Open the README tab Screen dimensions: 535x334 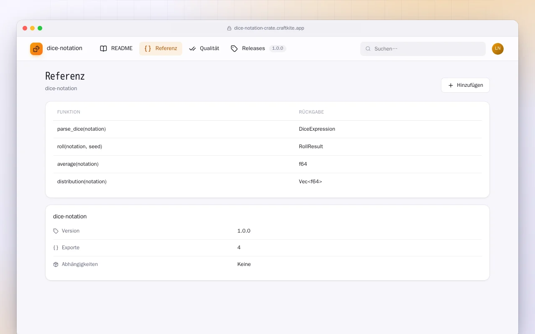click(x=116, y=48)
